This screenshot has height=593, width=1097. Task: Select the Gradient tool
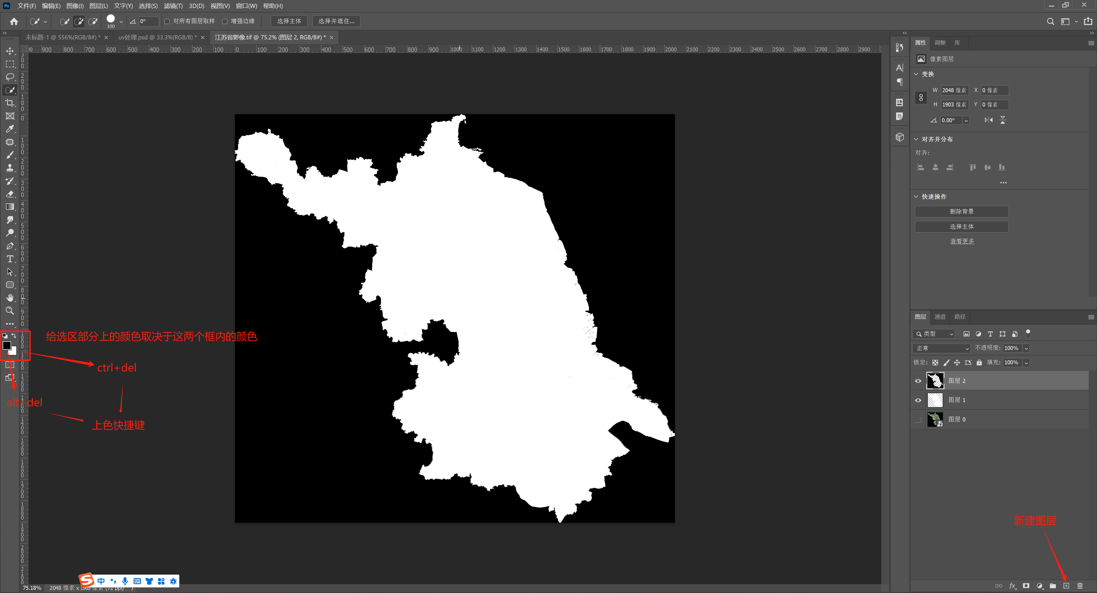coord(10,207)
